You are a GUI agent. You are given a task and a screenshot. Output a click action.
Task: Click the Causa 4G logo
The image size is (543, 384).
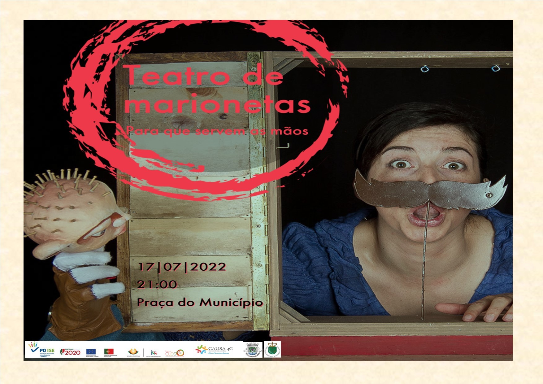[214, 350]
